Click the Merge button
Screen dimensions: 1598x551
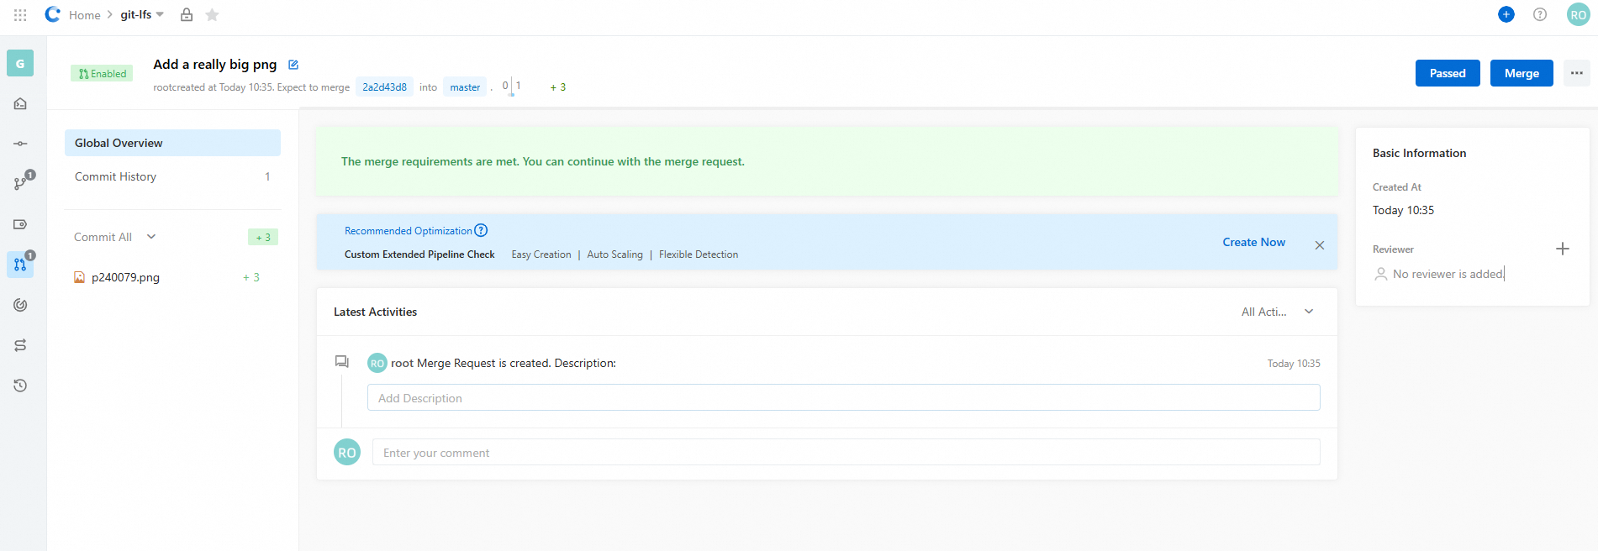(x=1522, y=73)
